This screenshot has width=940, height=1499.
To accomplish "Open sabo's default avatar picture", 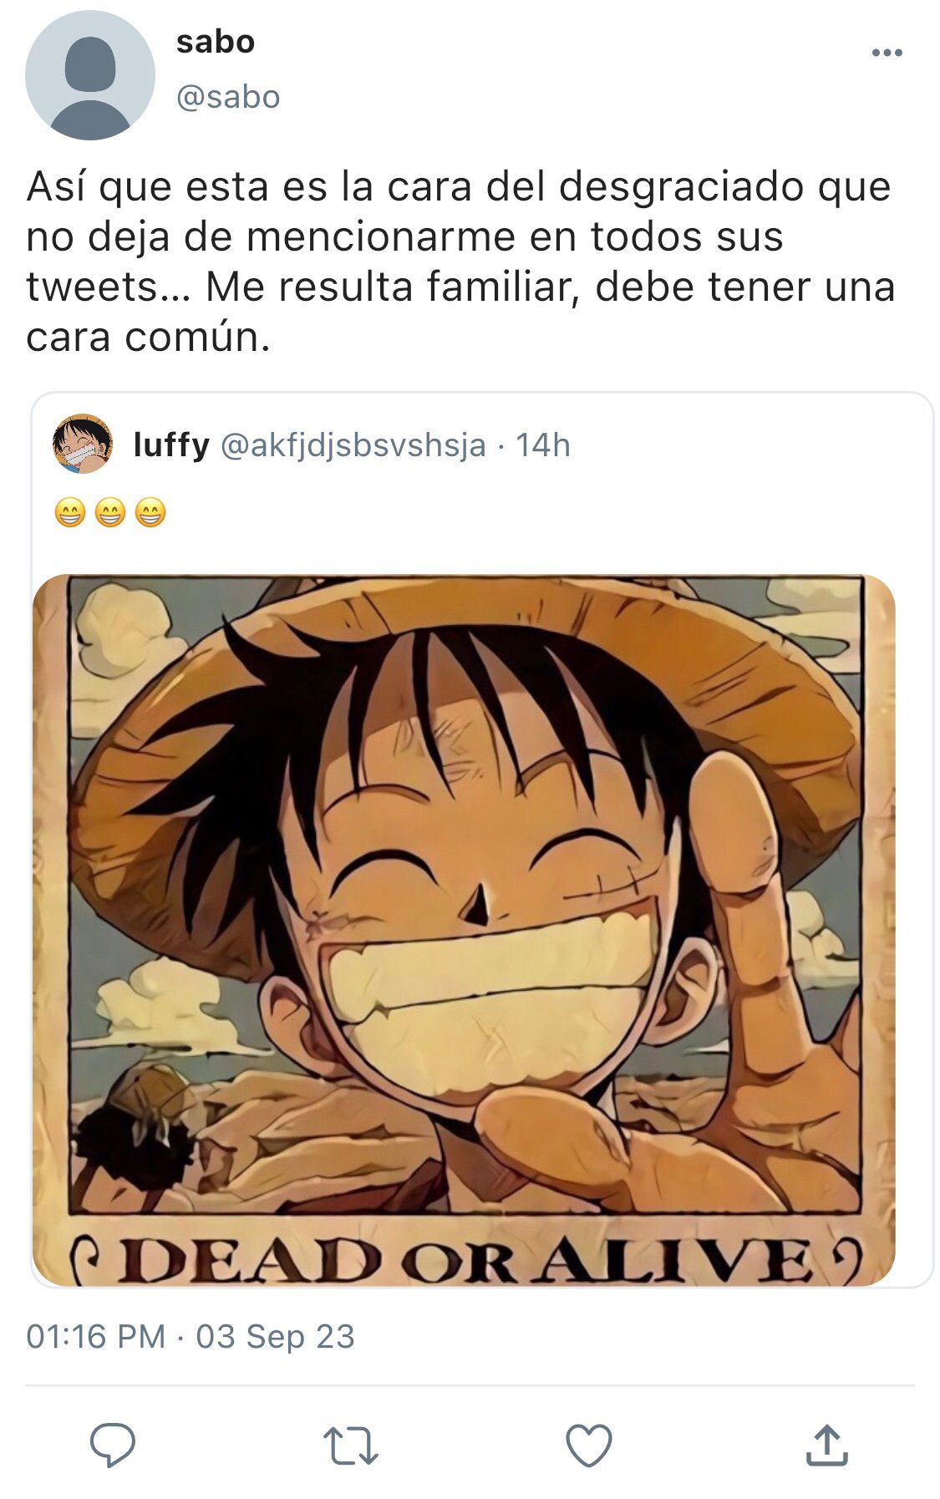I will click(x=89, y=75).
